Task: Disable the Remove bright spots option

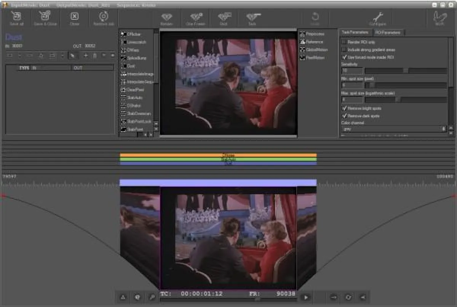Action: [344, 108]
